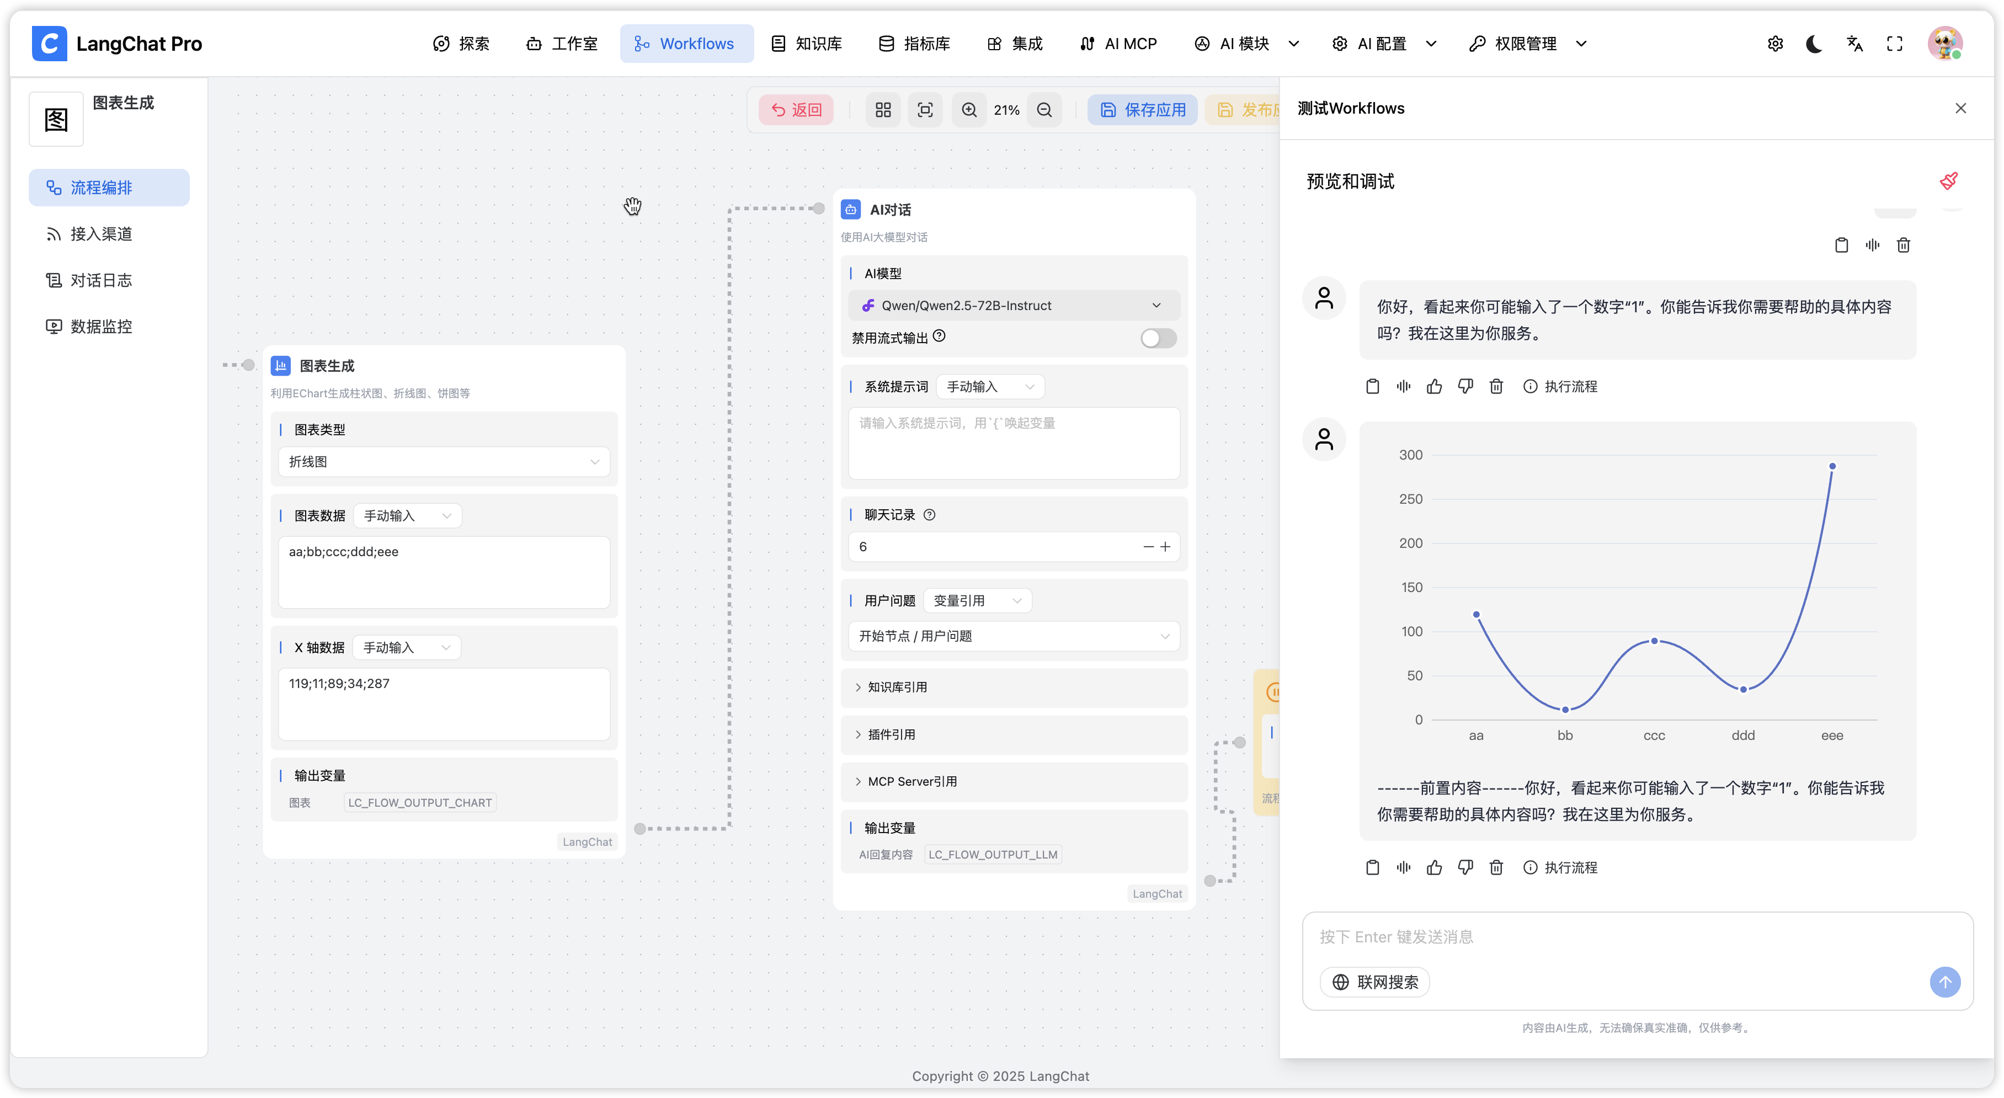Select 对话日志 in the sidebar
The height and width of the screenshot is (1098, 2004).
101,280
